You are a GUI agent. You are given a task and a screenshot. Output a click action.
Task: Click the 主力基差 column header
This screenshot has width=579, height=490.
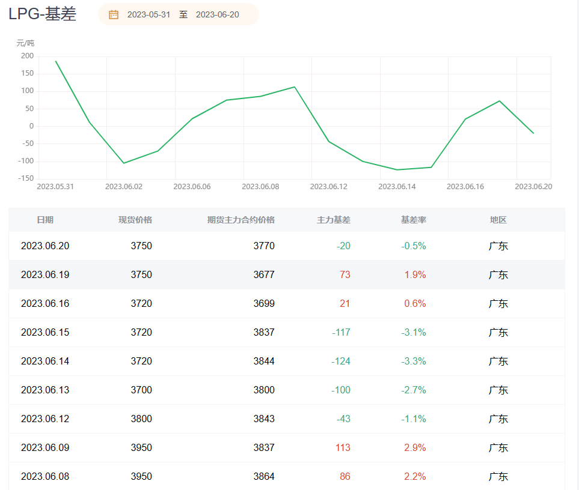pos(333,220)
